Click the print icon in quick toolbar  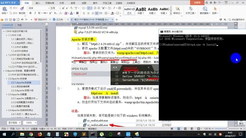14,20
